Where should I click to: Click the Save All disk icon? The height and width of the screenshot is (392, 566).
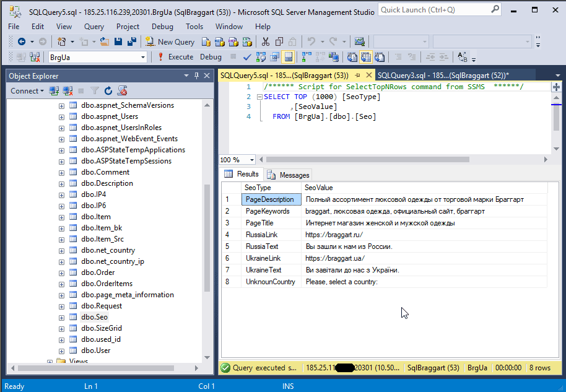pyautogui.click(x=131, y=41)
